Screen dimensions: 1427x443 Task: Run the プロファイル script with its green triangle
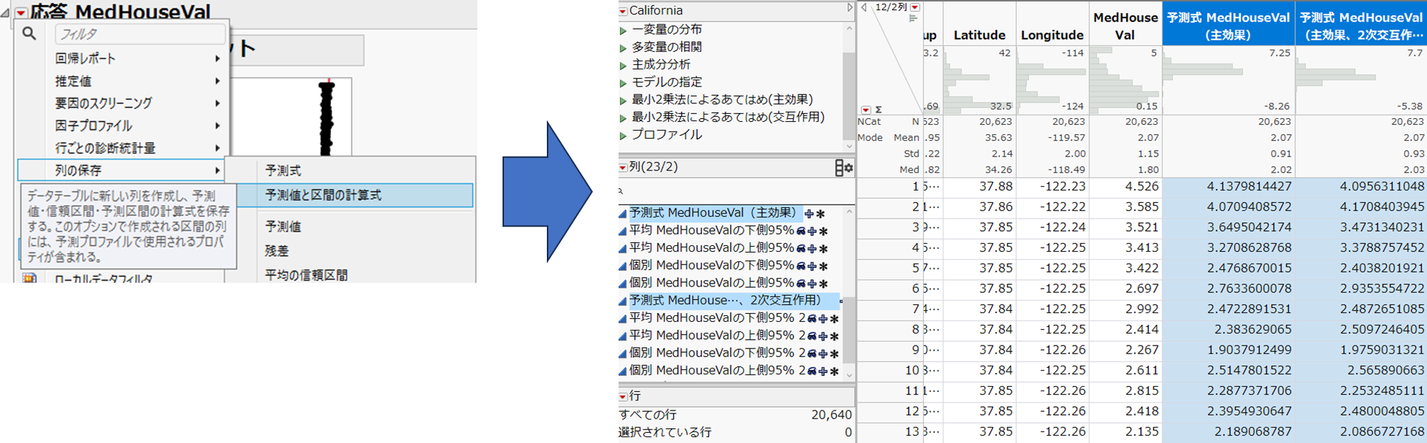[623, 136]
